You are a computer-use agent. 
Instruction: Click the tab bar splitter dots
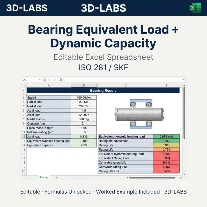123,178
